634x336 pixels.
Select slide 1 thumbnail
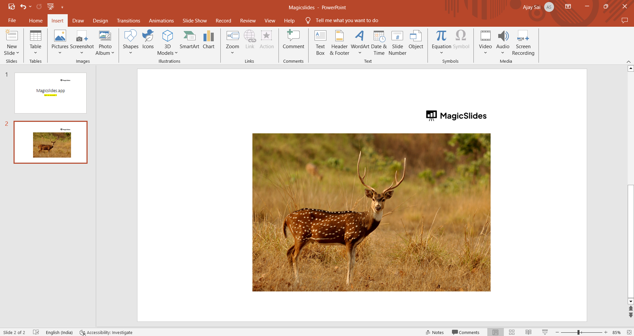(x=51, y=93)
